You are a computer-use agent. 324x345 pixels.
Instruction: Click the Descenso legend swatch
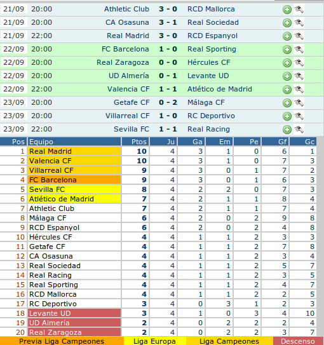point(297,341)
